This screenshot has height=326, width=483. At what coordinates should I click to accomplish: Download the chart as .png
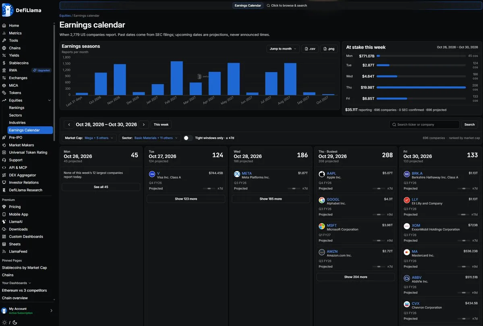point(329,49)
